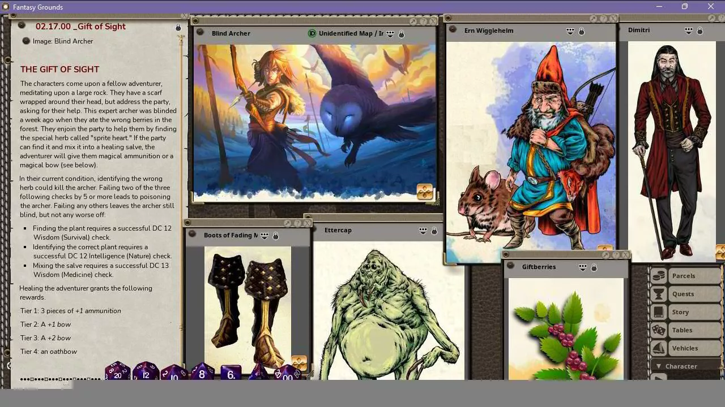
Task: Toggle lock on Giftberries window
Action: (594, 267)
